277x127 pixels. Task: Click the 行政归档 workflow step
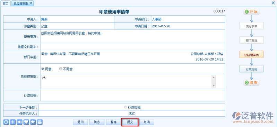[x=251, y=69]
